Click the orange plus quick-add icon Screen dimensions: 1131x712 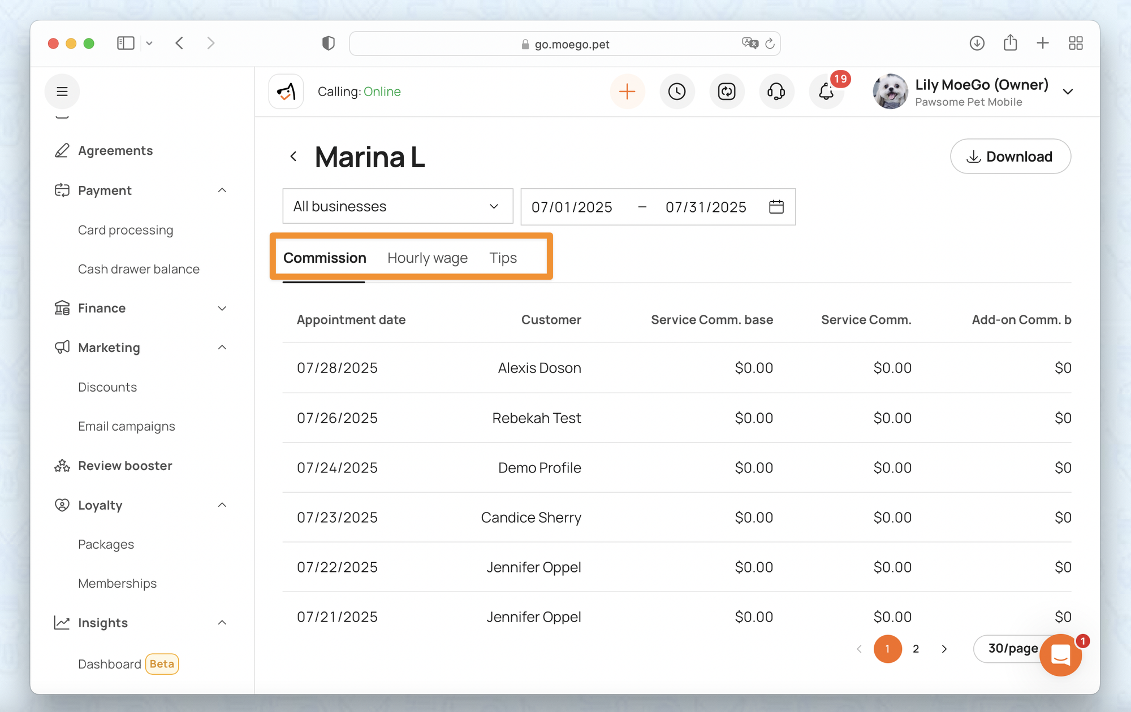pos(627,92)
